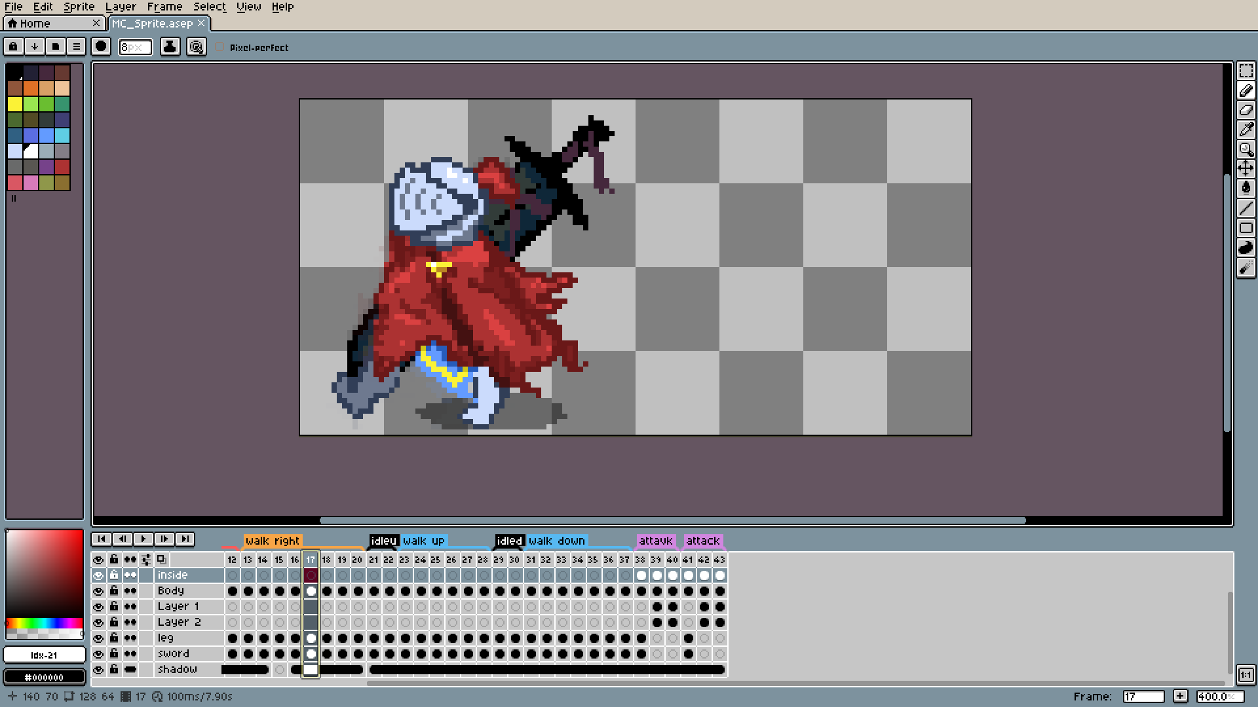Select the Contour blob tool

coord(1246,247)
